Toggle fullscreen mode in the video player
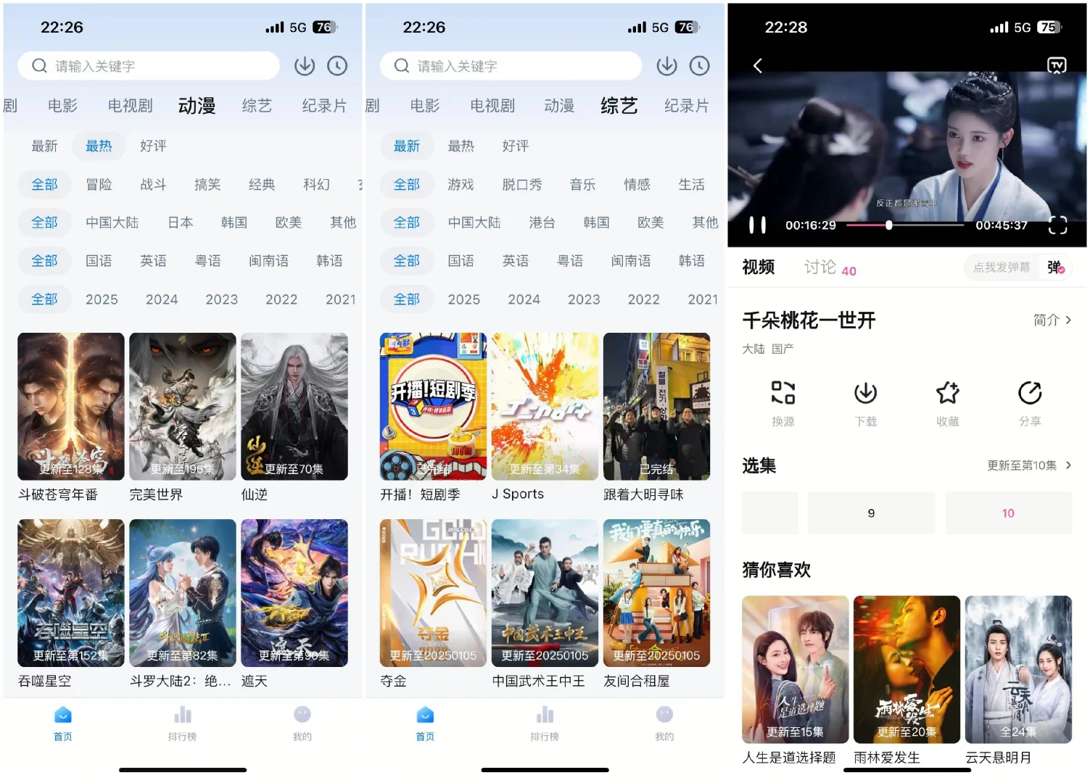This screenshot has height=783, width=1090. (1057, 225)
